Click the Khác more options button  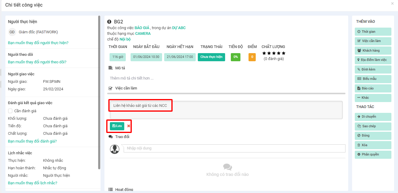(x=373, y=98)
